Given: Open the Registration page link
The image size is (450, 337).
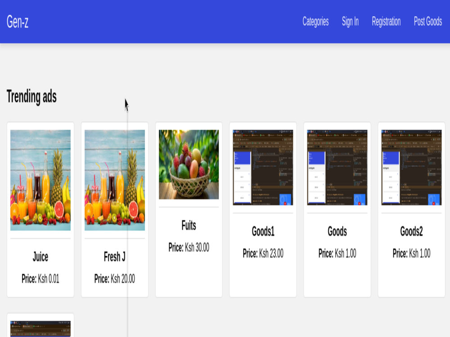Looking at the screenshot, I should [x=386, y=22].
